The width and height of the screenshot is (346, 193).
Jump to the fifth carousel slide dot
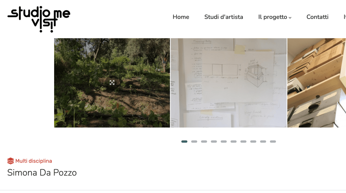pos(224,142)
